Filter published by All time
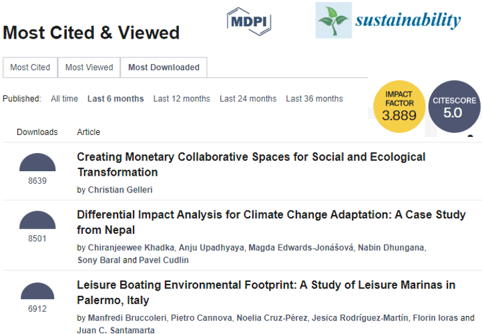Screen dimensions: 482x334 click(x=64, y=99)
